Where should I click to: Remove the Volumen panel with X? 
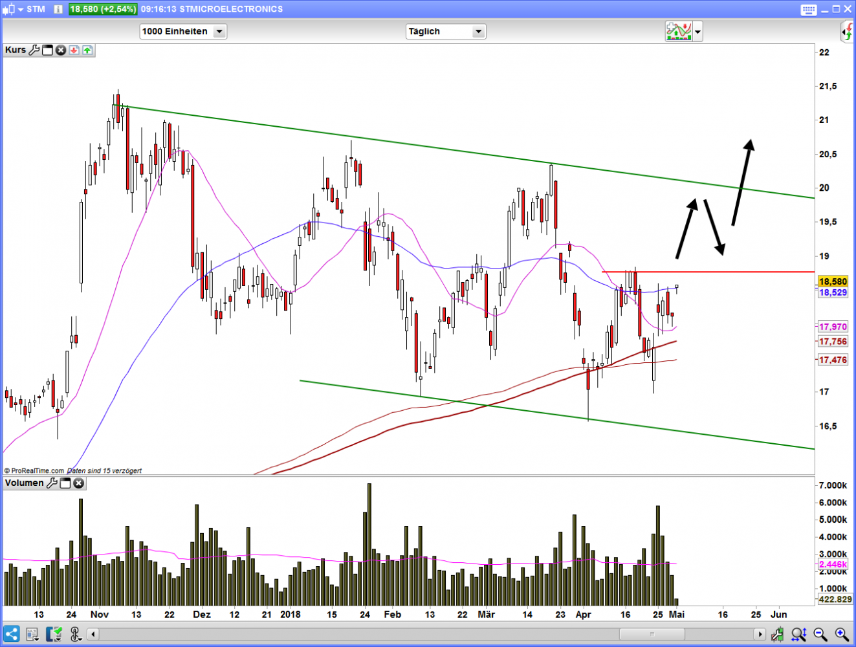pyautogui.click(x=78, y=483)
